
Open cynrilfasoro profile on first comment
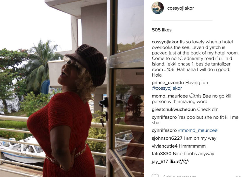(x=164, y=117)
